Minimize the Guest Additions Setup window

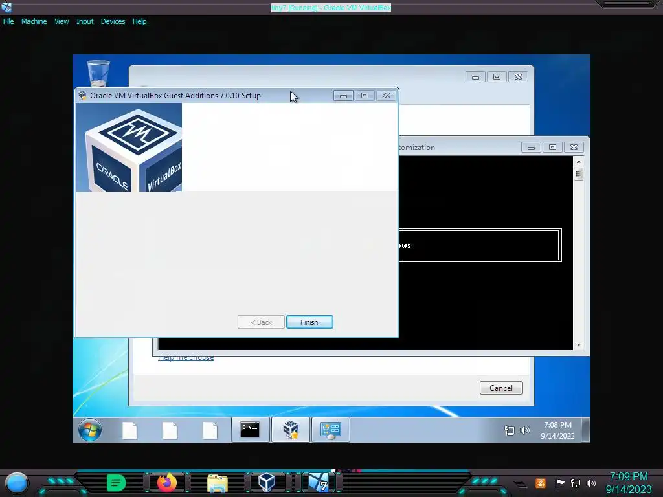click(343, 96)
